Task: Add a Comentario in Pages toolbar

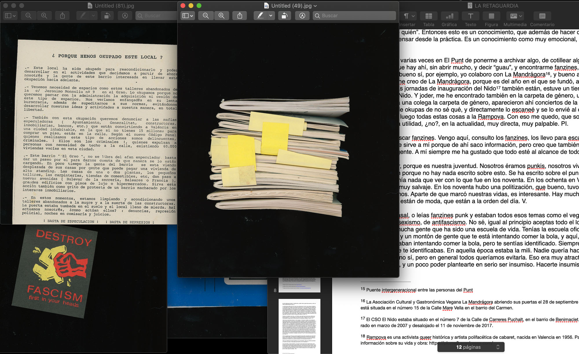Action: 542,16
